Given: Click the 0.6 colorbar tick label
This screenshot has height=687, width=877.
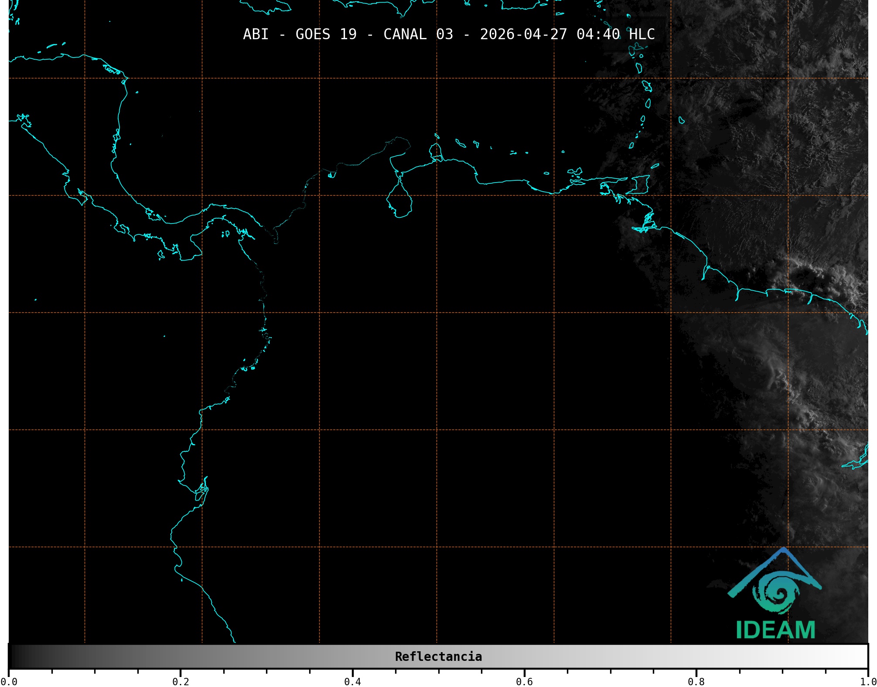Looking at the screenshot, I should pyautogui.click(x=524, y=681).
